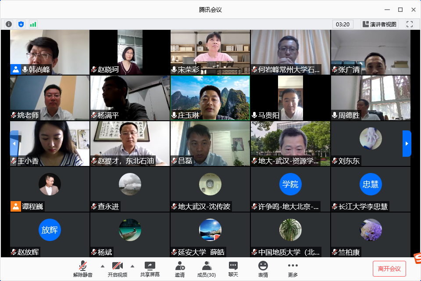The image size is (421, 281).
Task: Turn on camera with 开启视频
Action: (x=118, y=269)
